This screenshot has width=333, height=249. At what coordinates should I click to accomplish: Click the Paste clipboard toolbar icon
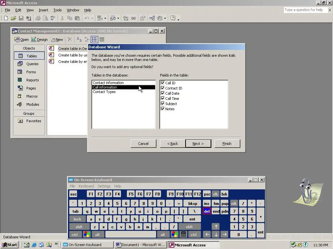[77, 18]
